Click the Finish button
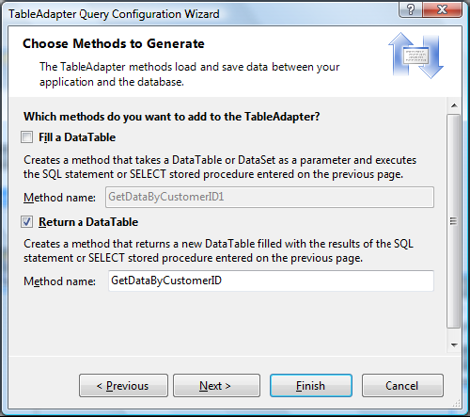This screenshot has width=470, height=417. 311,386
